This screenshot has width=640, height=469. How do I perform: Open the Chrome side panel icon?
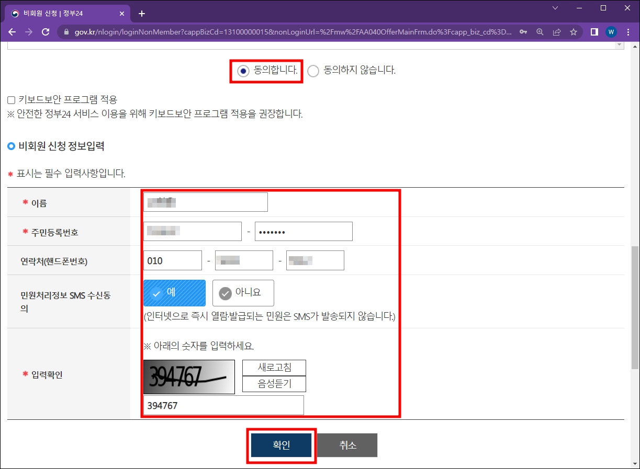594,31
